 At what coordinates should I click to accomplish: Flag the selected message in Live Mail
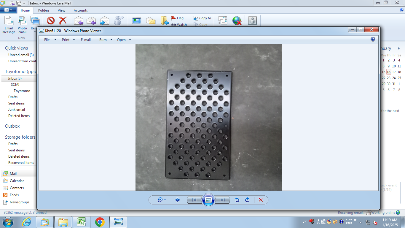click(x=177, y=18)
